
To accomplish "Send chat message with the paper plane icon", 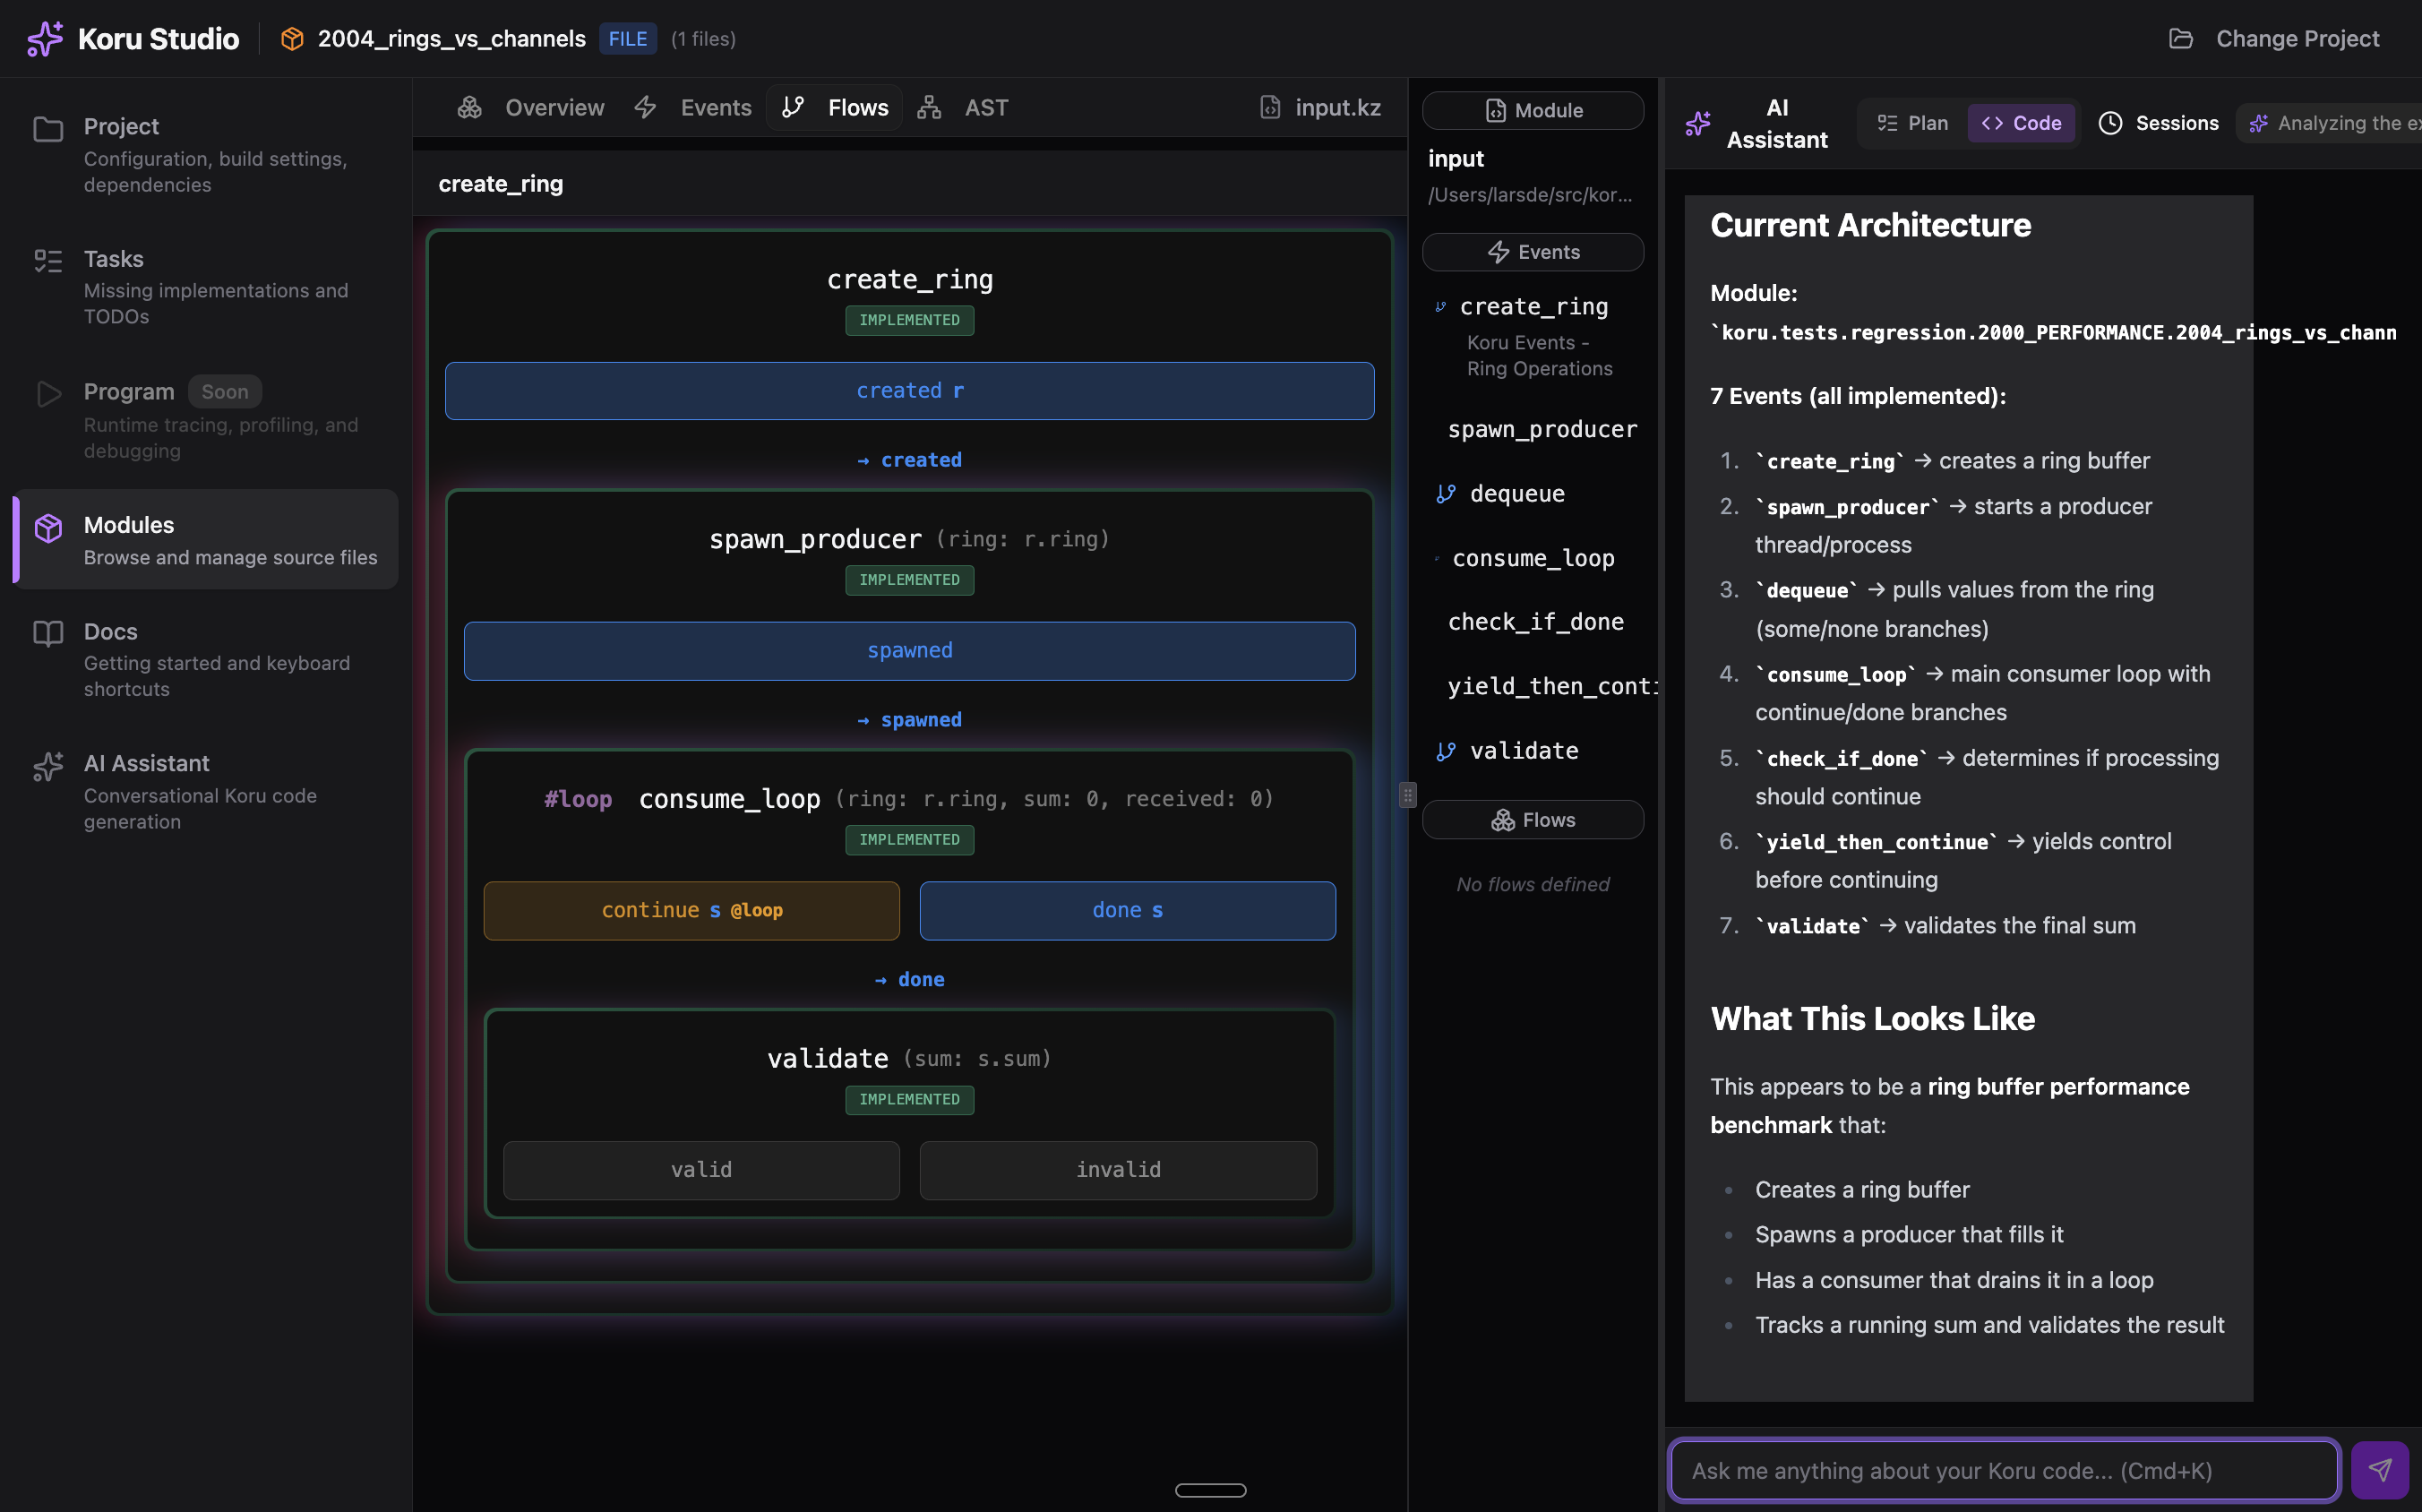I will tap(2380, 1469).
